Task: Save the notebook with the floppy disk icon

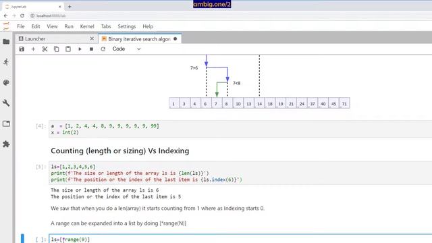Action: 22,49
